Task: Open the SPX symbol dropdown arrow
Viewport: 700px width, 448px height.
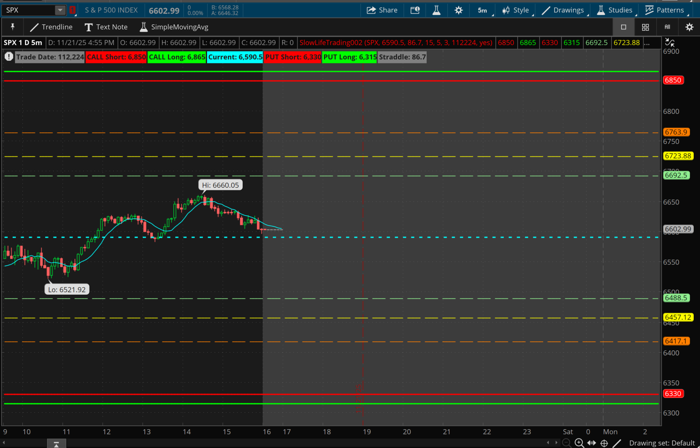Action: pos(60,10)
